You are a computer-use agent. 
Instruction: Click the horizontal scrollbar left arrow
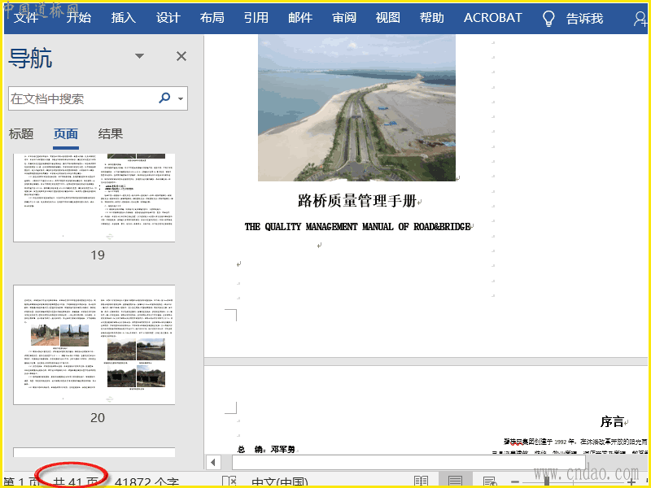tap(213, 462)
